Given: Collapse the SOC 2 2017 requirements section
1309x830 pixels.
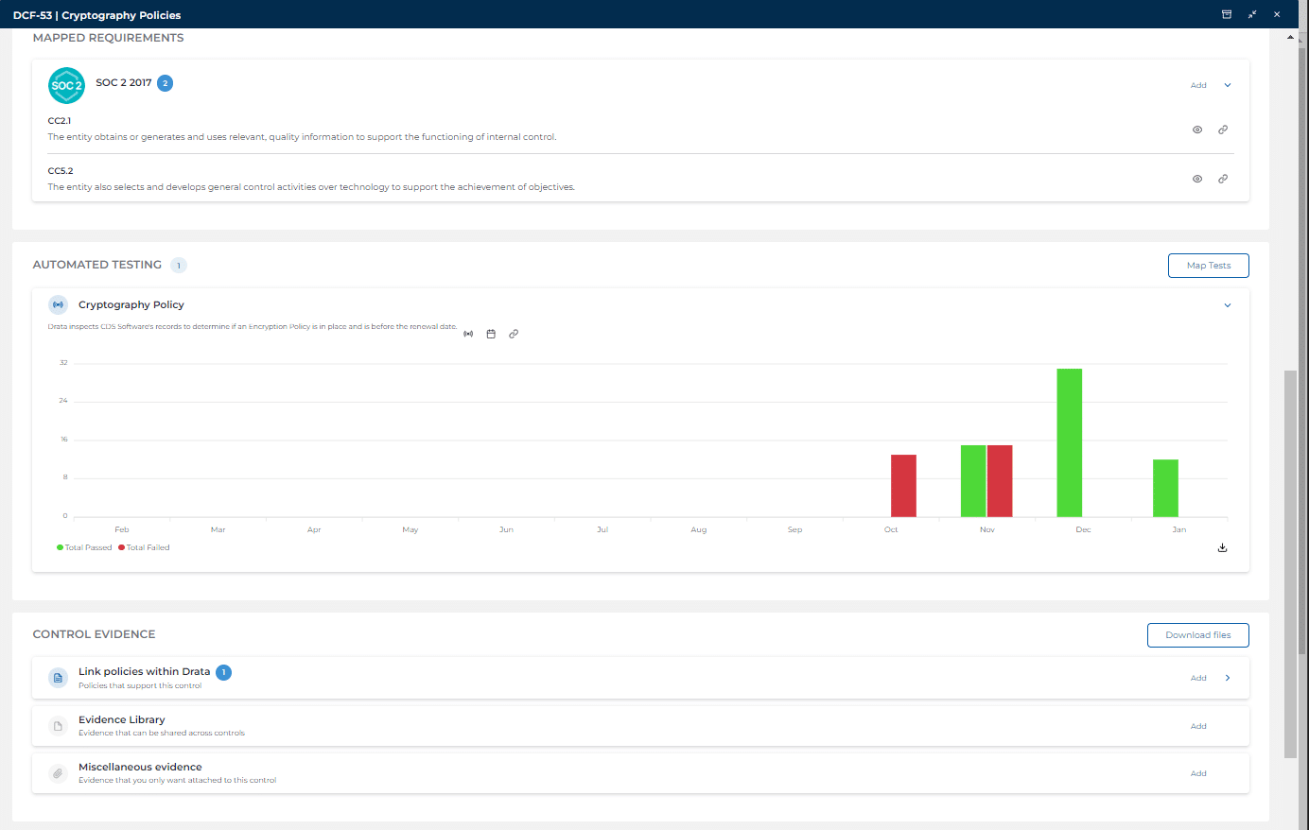Looking at the screenshot, I should tap(1228, 85).
